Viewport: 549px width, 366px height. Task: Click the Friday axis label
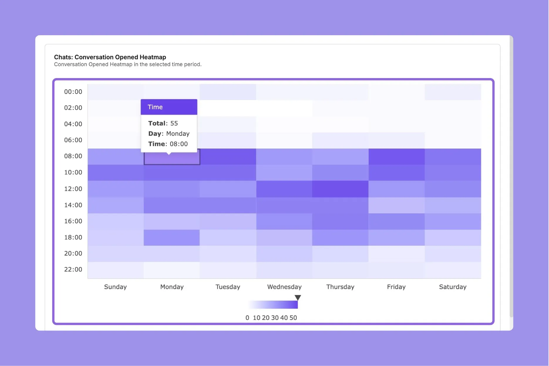click(396, 287)
